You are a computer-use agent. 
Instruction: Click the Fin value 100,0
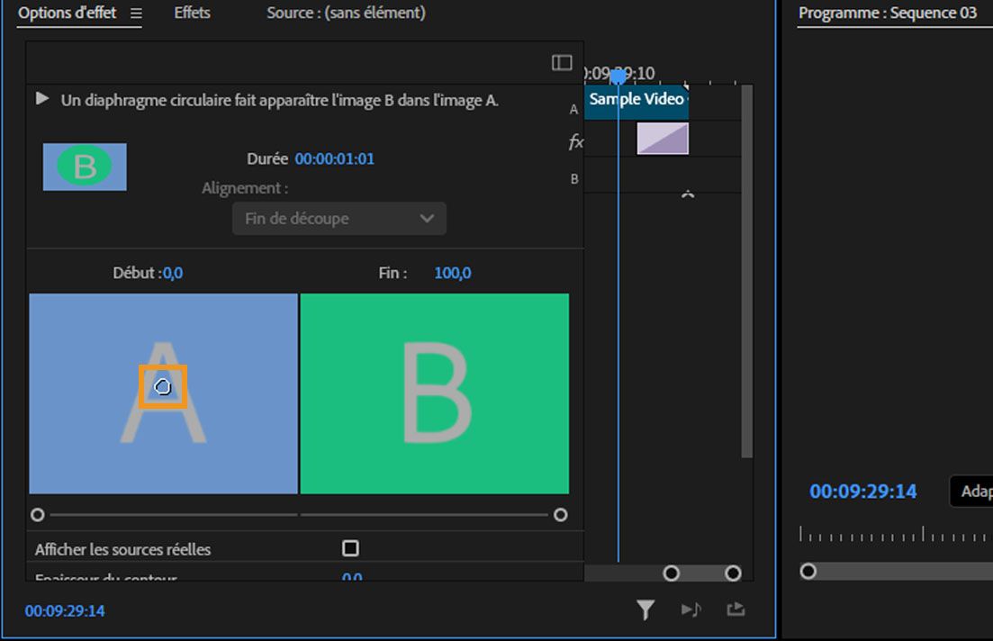[x=452, y=273]
